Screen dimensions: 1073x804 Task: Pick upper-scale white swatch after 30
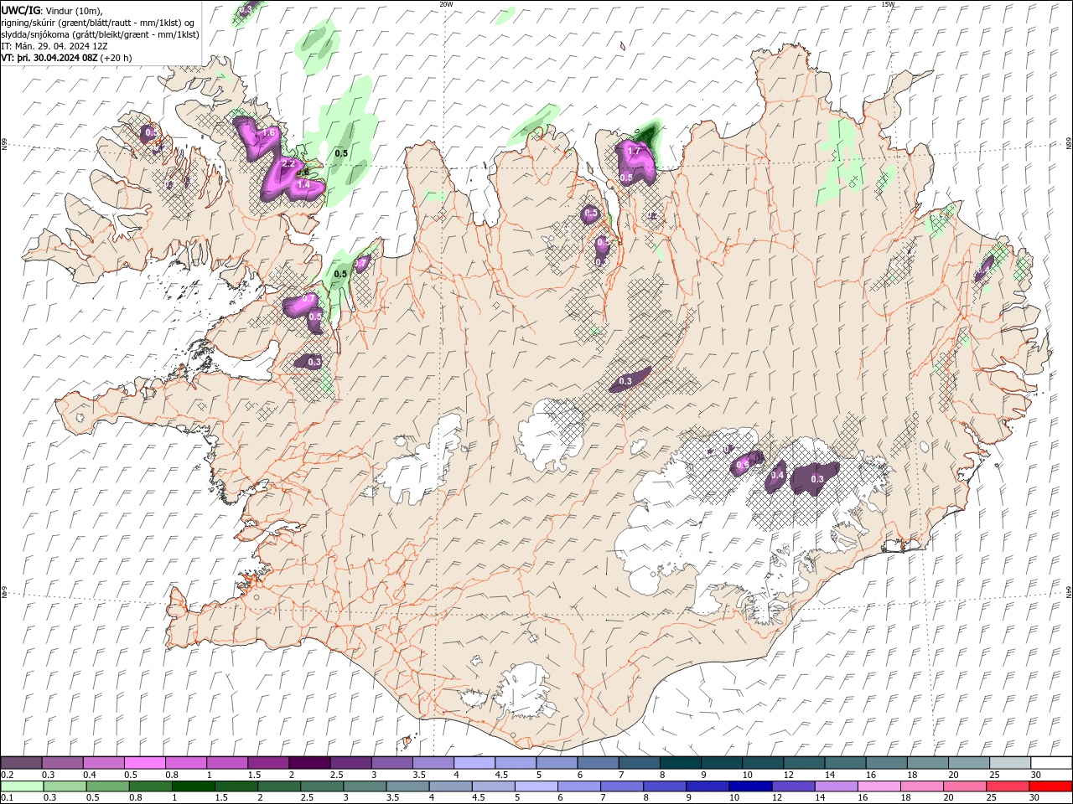point(1050,763)
